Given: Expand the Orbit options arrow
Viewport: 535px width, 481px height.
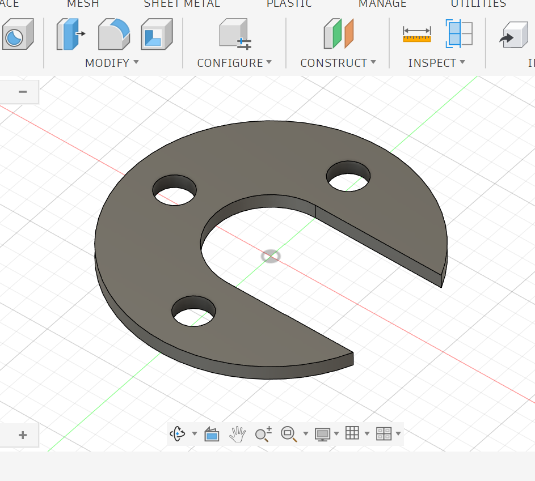Looking at the screenshot, I should (x=195, y=433).
